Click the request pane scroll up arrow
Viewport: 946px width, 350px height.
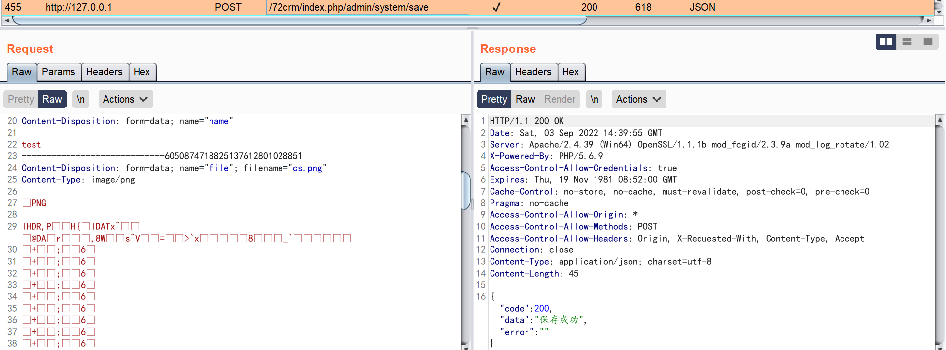[466, 120]
